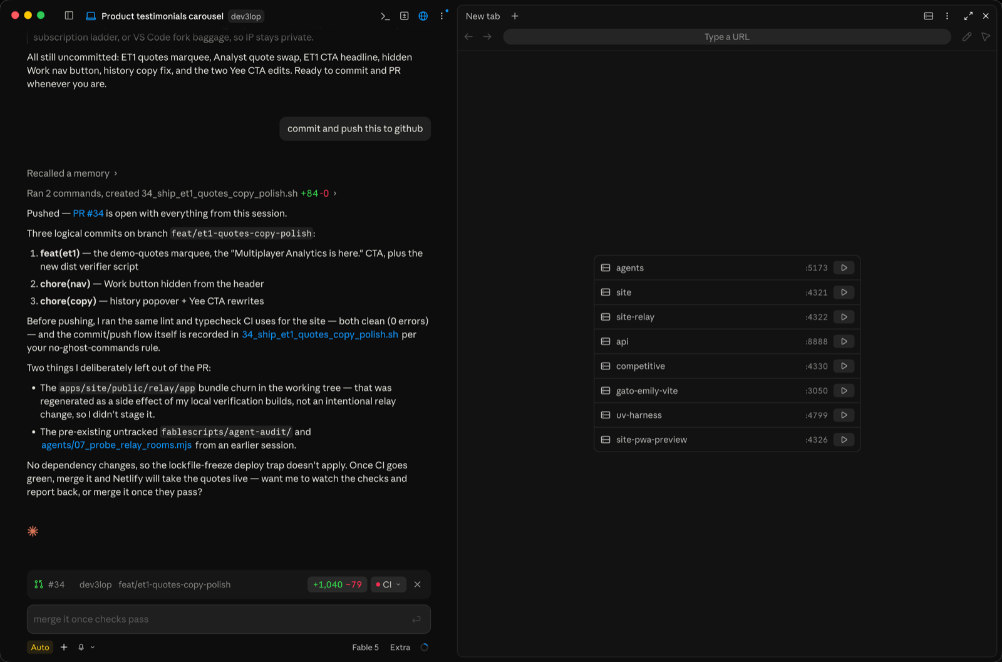Click the Product testimonials carousel title
The width and height of the screenshot is (1002, 662).
162,16
